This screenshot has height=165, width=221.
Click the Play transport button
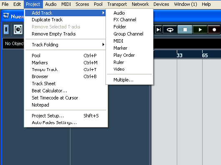[200, 30]
